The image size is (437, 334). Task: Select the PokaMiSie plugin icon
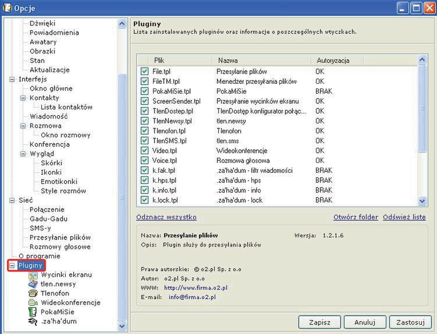pyautogui.click(x=33, y=312)
